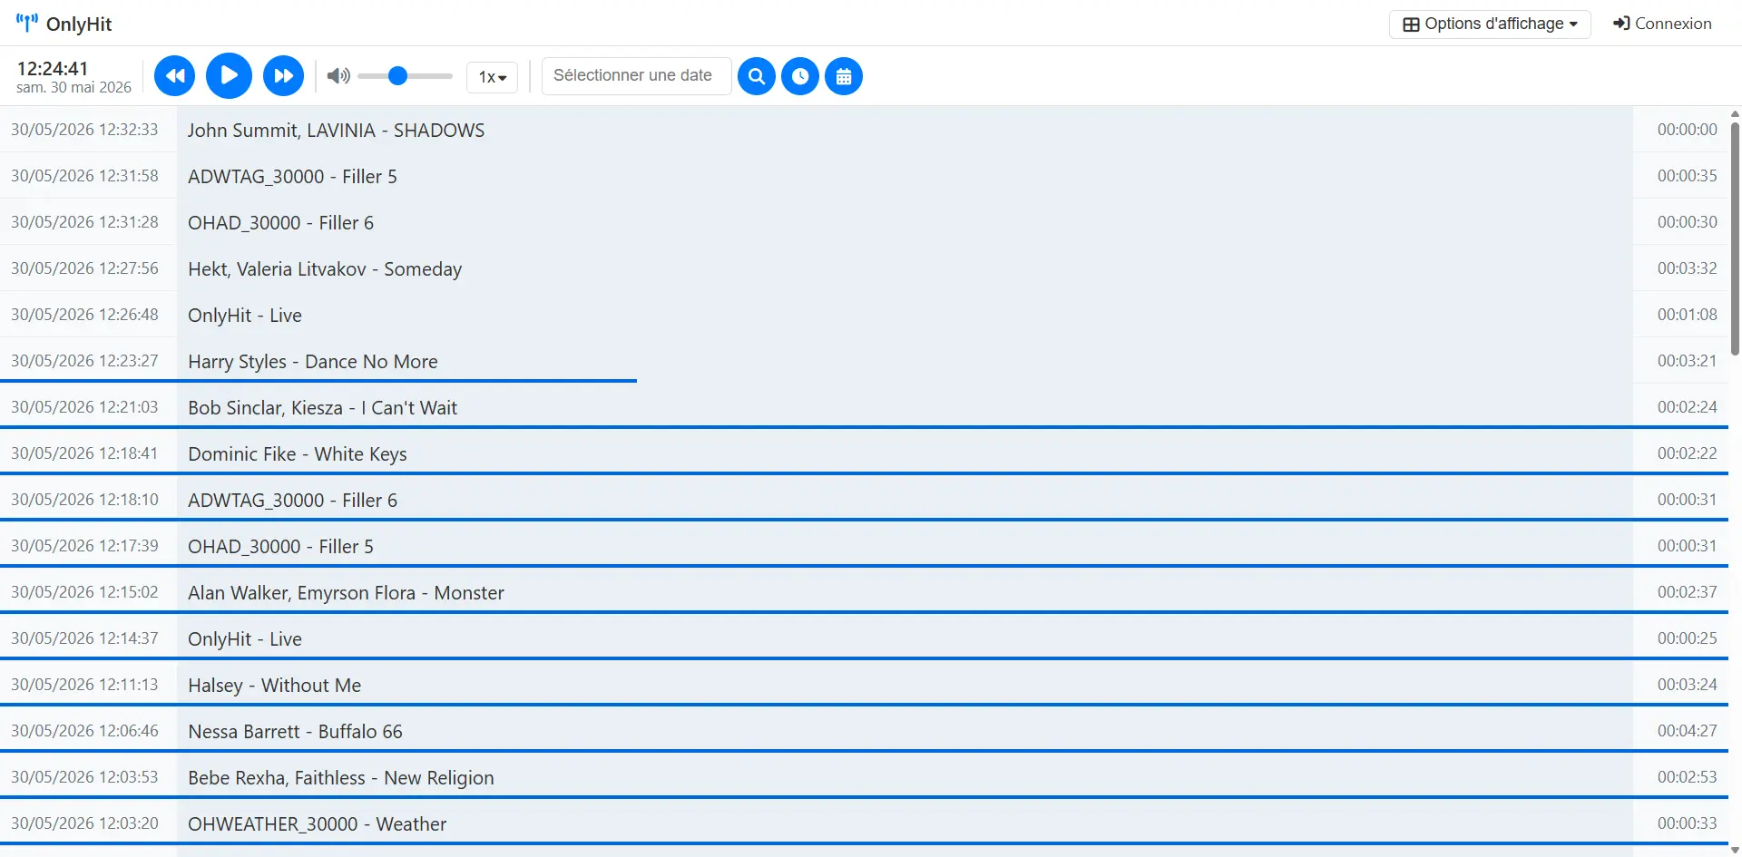Screen dimensions: 1742x857
Task: Click the Connexion login link
Action: 1662,24
